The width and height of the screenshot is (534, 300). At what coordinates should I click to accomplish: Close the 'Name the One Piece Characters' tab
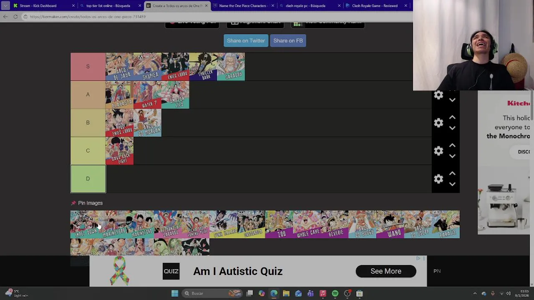tap(273, 6)
